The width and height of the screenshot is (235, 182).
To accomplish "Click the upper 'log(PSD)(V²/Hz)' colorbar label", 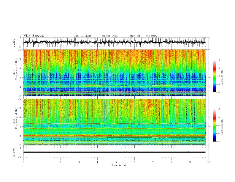I will [x=222, y=78].
